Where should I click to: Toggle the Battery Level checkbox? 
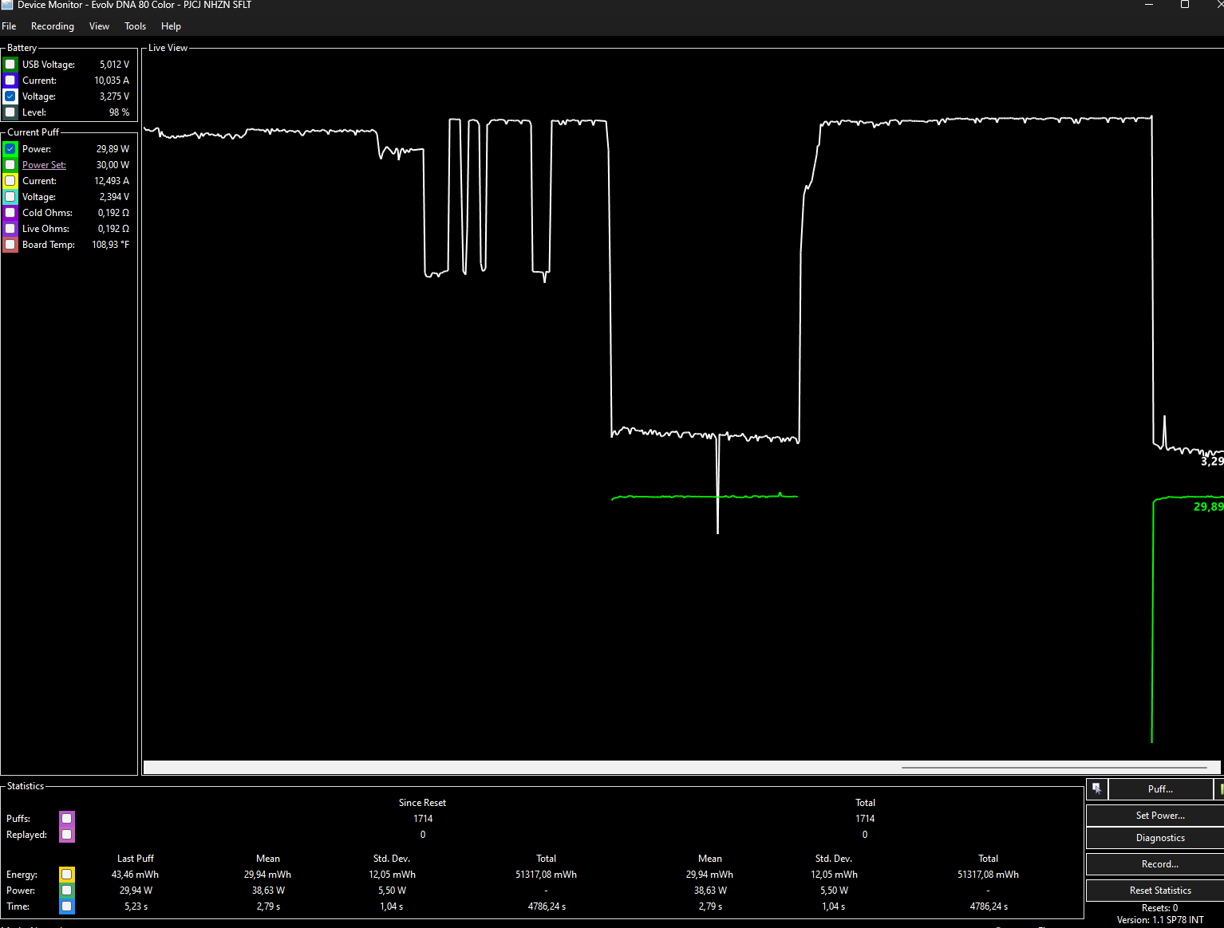coord(10,112)
